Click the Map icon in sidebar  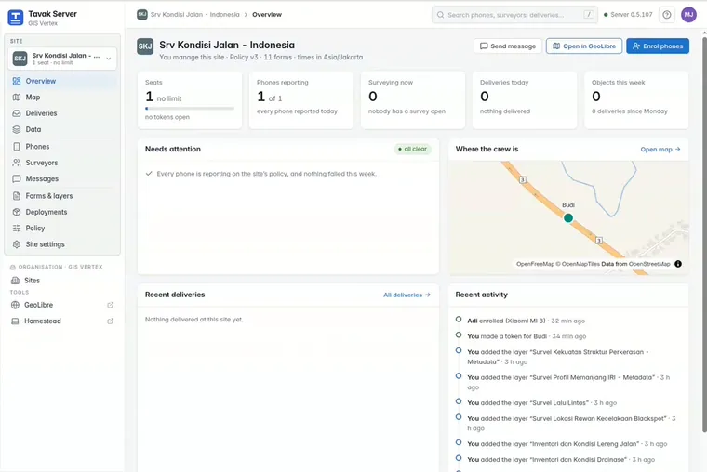(17, 98)
